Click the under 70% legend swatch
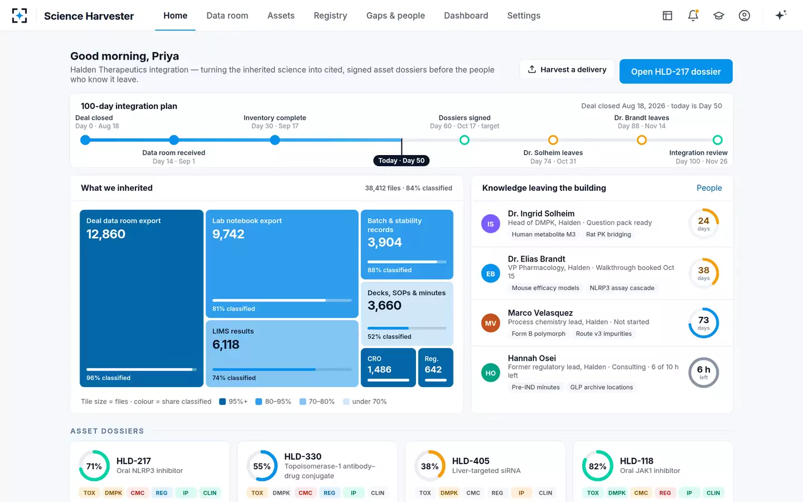The image size is (803, 502). [346, 402]
